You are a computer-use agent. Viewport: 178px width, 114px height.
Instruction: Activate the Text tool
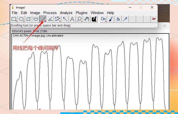(72, 19)
